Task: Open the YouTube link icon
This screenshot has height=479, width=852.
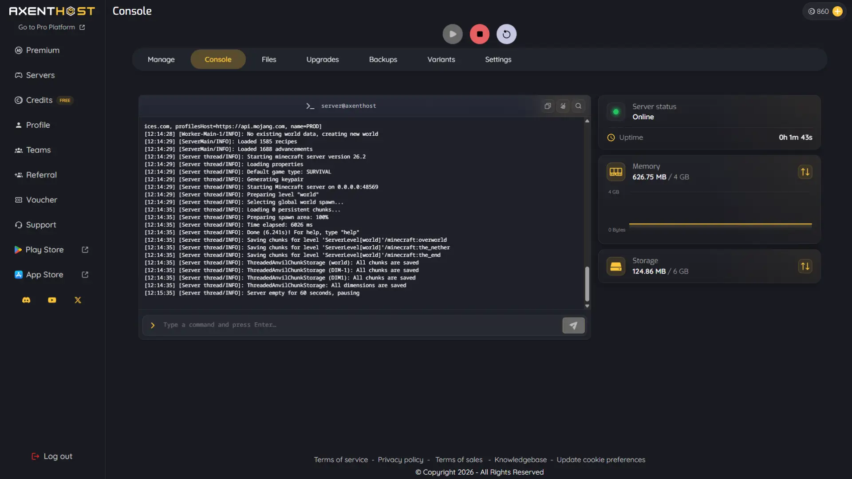Action: coord(52,300)
